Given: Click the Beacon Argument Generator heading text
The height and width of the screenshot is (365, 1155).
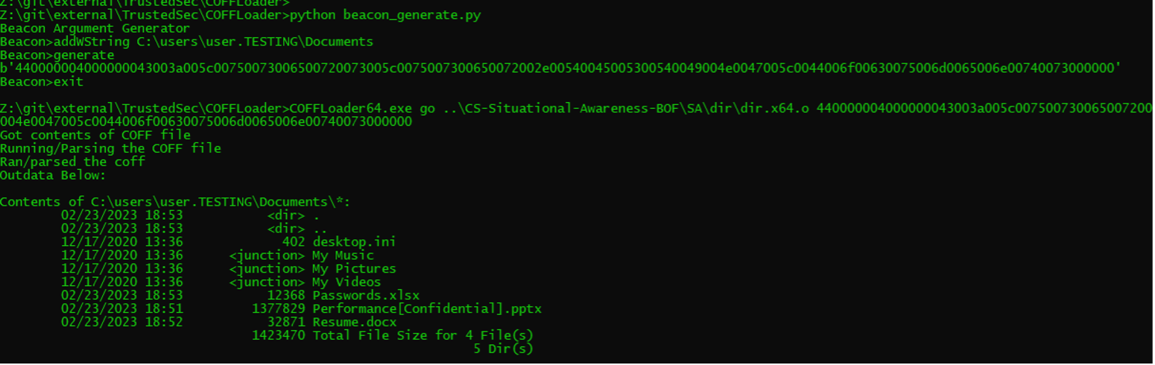Looking at the screenshot, I should (x=95, y=28).
